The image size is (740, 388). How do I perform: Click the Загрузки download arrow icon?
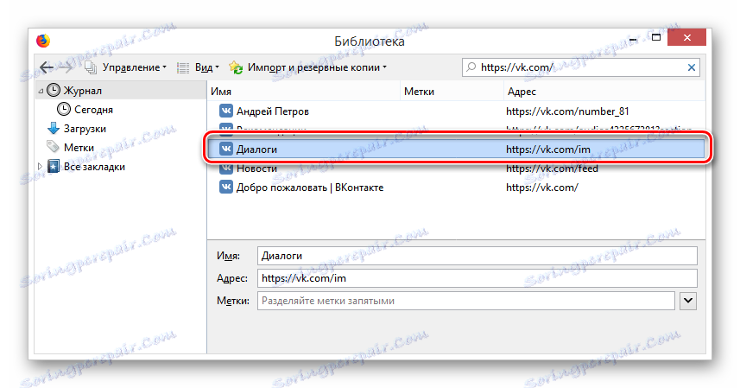(54, 129)
